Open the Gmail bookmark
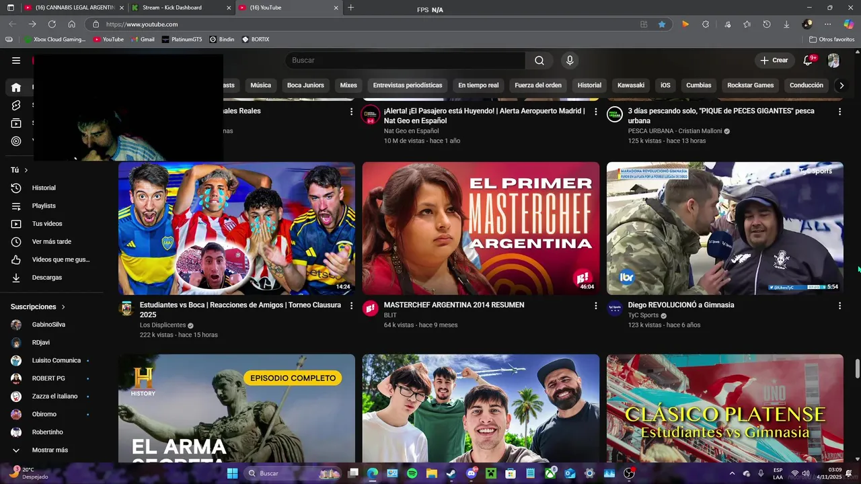The height and width of the screenshot is (484, 861). pos(143,40)
